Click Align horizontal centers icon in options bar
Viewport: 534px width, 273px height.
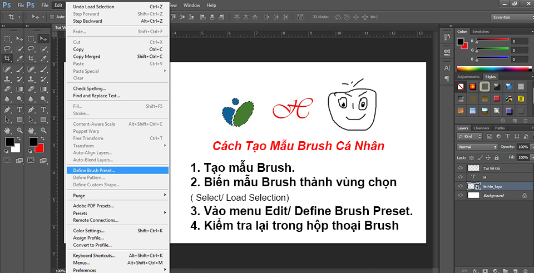pyautogui.click(x=212, y=17)
